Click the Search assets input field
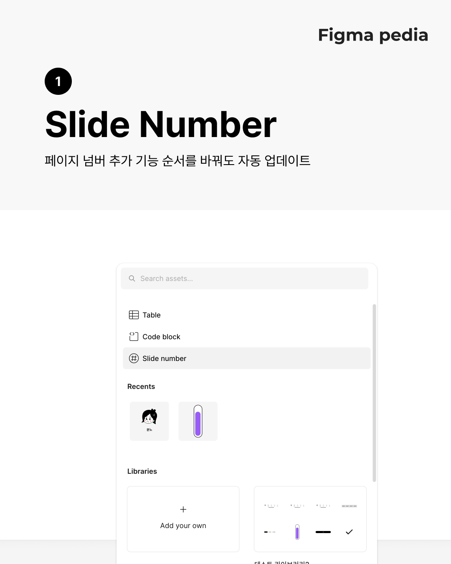Viewport: 451px width, 564px height. (244, 278)
